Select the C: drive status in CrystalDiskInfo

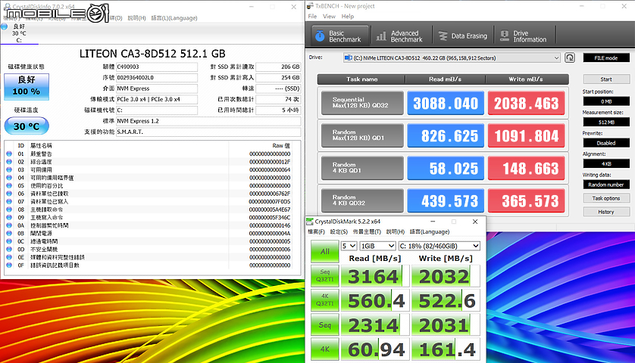(x=19, y=33)
